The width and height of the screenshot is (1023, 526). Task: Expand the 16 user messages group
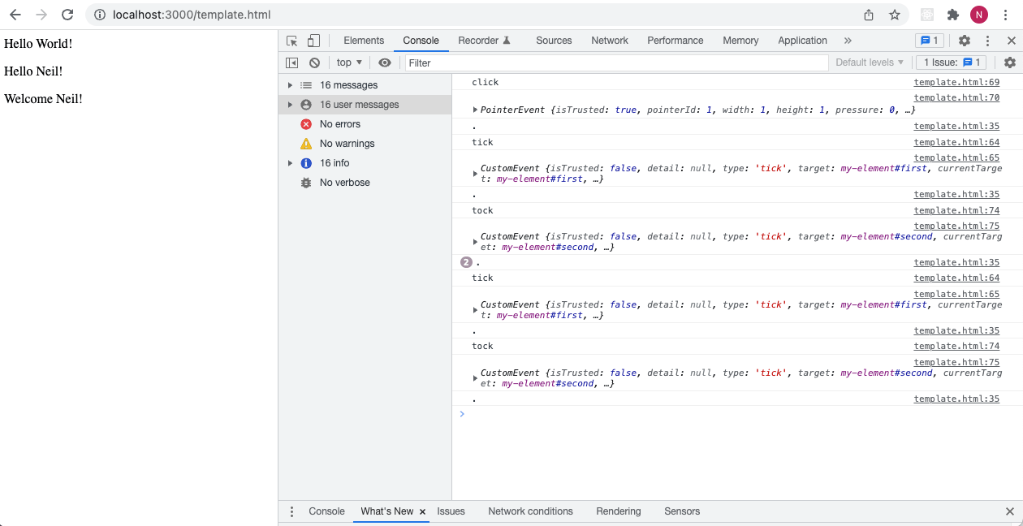pyautogui.click(x=290, y=105)
